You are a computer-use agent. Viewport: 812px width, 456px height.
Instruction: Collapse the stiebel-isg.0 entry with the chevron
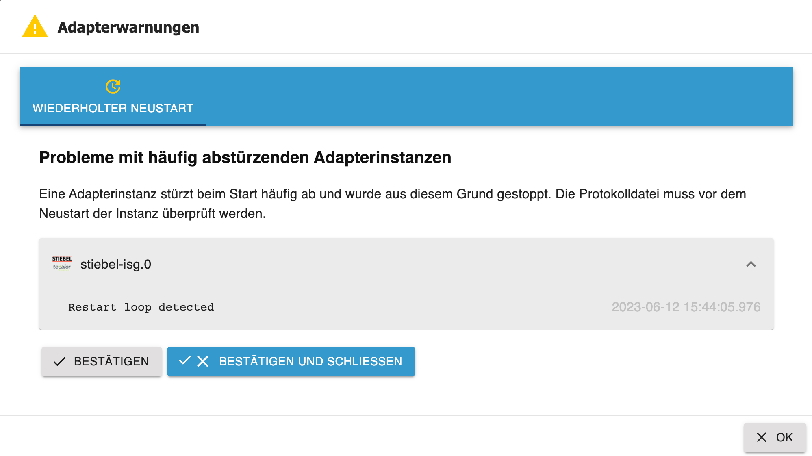pyautogui.click(x=751, y=264)
